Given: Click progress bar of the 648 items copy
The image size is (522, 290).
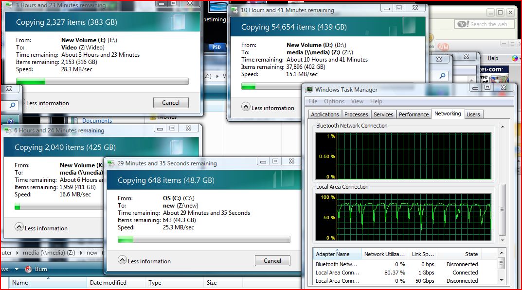Looking at the screenshot, I should pyautogui.click(x=204, y=239).
